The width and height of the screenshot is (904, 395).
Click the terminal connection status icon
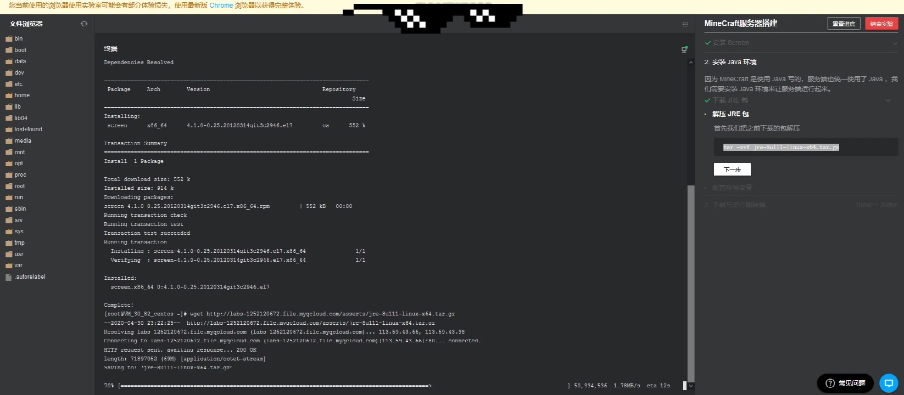click(685, 49)
